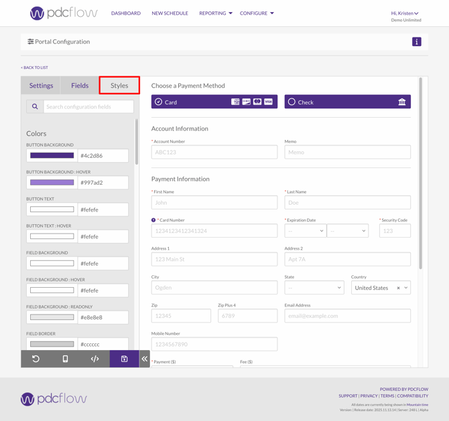
Task: Open the State dropdown
Action: coord(314,288)
